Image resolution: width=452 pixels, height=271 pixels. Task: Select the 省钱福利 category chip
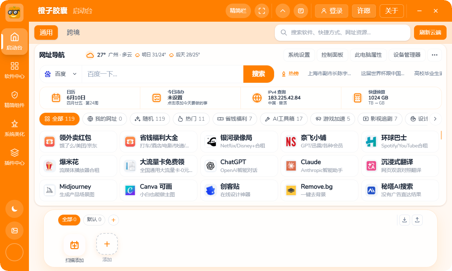(x=235, y=119)
